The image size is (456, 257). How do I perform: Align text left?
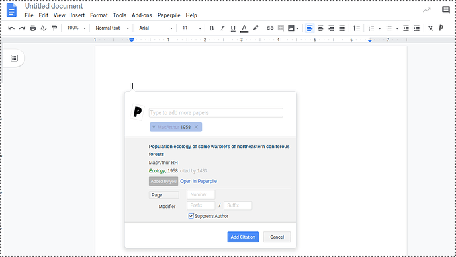[x=310, y=28]
